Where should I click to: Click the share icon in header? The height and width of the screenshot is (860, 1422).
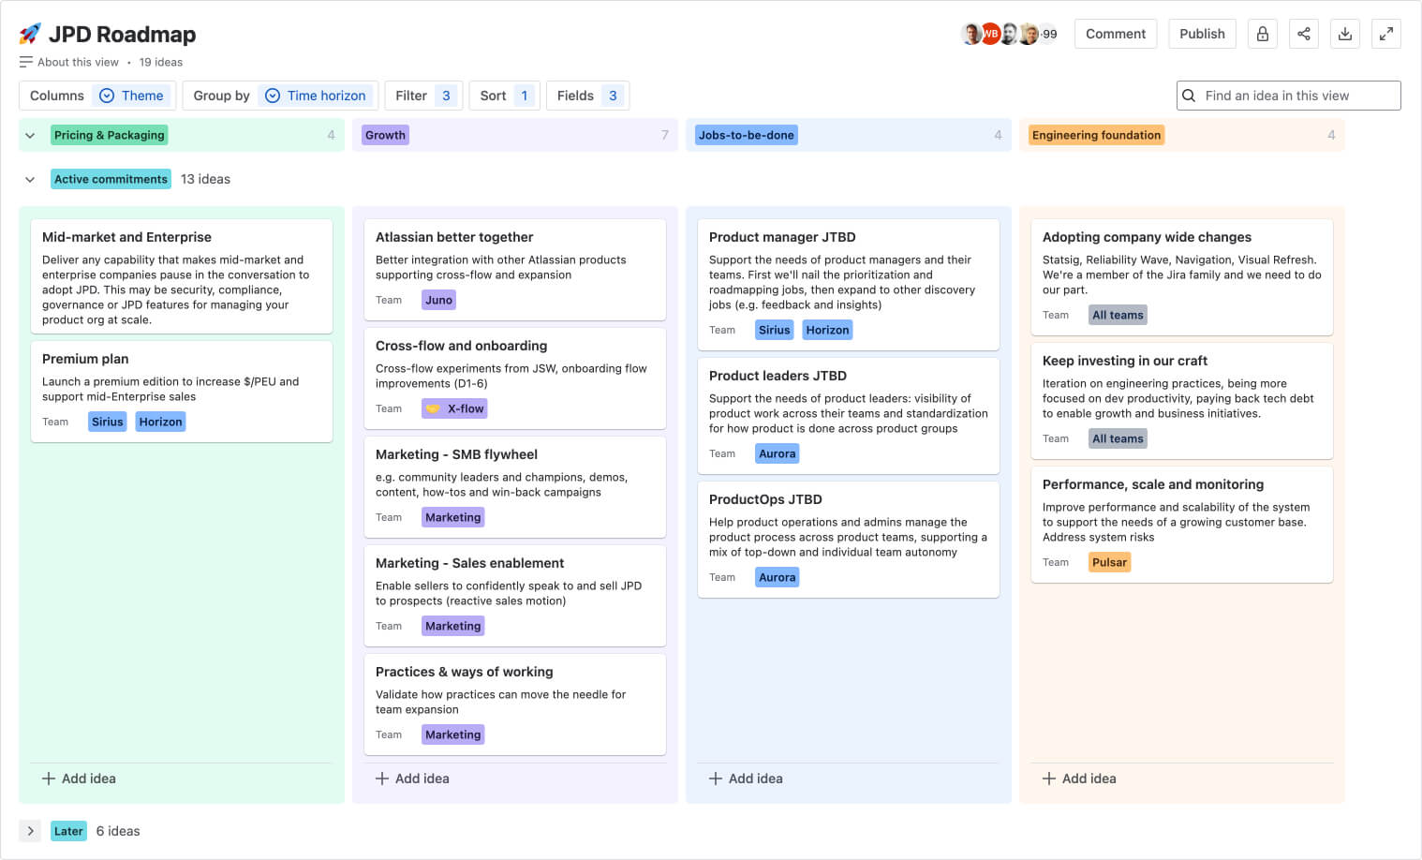point(1304,34)
